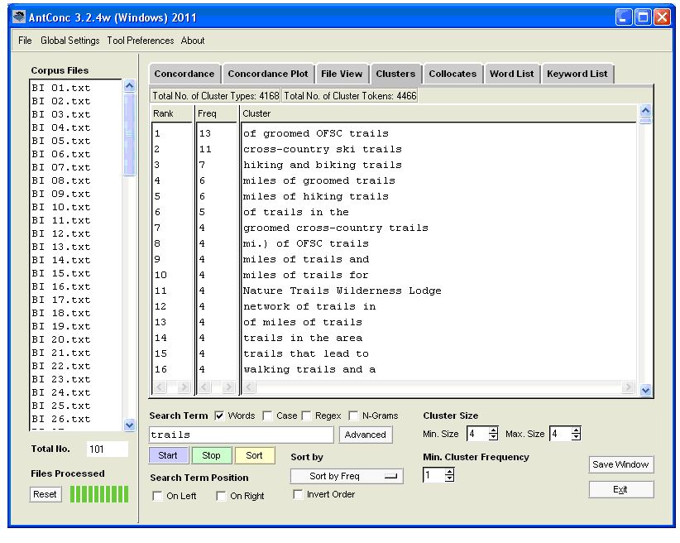Open the About menu
The width and height of the screenshot is (680, 543).
[193, 41]
